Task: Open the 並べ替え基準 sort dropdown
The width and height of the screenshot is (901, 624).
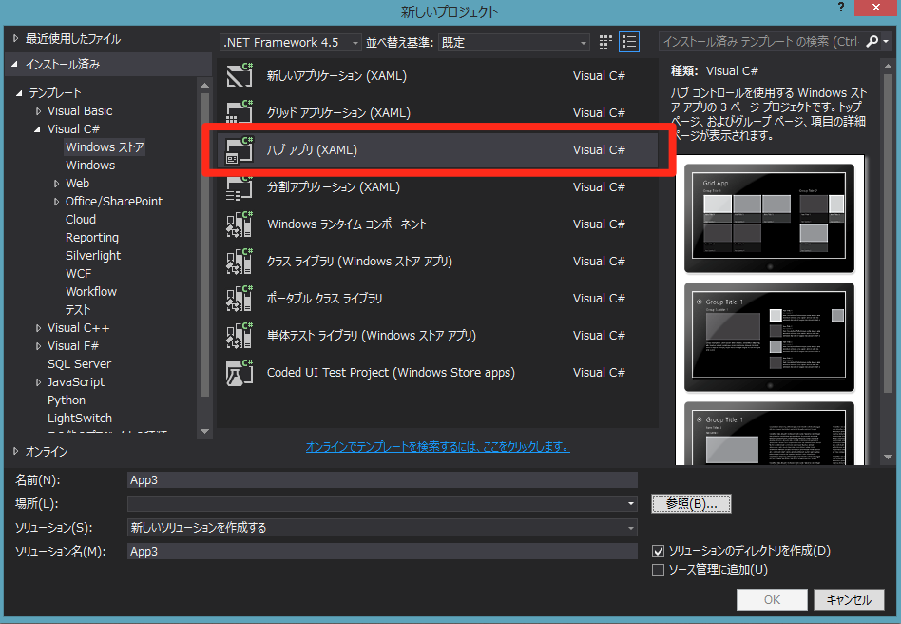Action: coord(513,43)
